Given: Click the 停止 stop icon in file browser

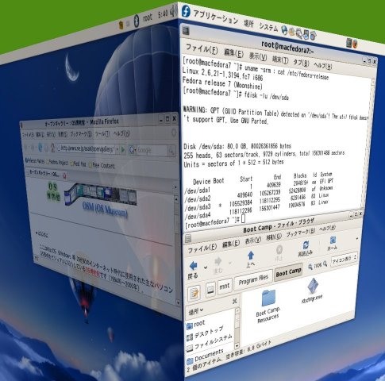Looking at the screenshot, I should 279,250.
